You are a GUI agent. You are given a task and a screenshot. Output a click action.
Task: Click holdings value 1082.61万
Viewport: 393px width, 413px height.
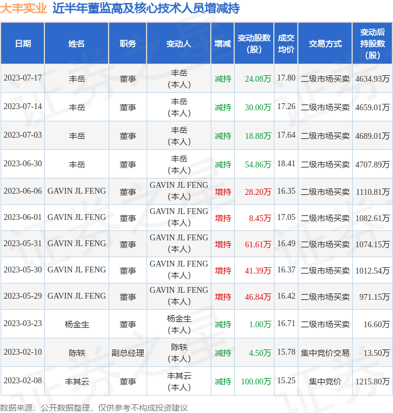coord(373,218)
